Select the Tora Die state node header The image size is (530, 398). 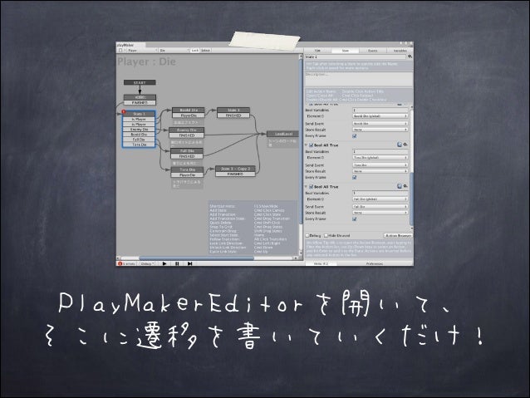(x=187, y=170)
